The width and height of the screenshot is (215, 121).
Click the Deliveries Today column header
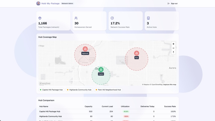coord(148,106)
